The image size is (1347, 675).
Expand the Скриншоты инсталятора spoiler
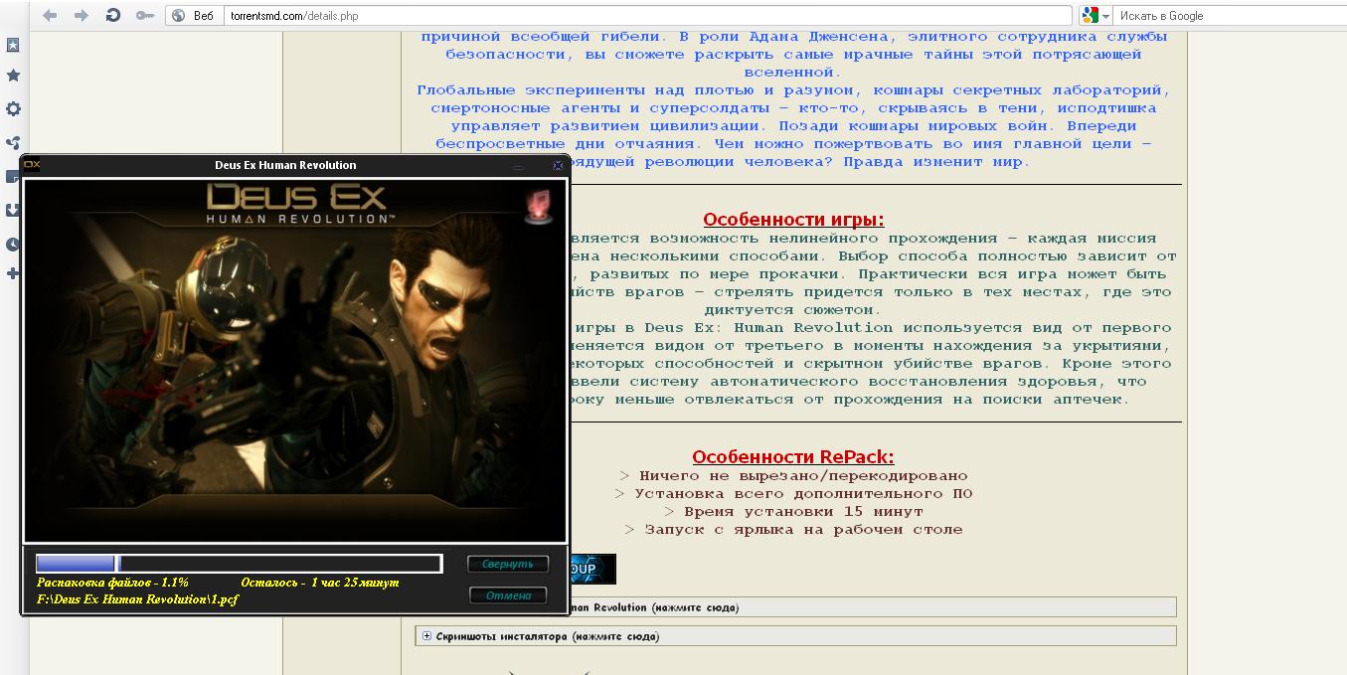(x=795, y=636)
